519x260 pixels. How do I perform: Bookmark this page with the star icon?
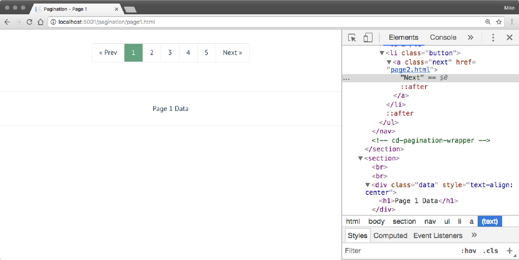click(x=499, y=22)
